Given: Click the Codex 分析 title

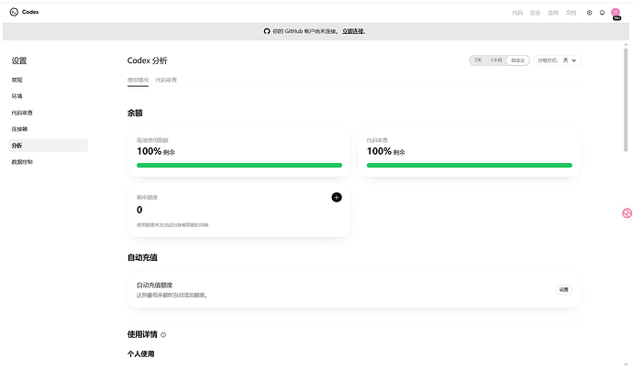Looking at the screenshot, I should click(x=147, y=60).
